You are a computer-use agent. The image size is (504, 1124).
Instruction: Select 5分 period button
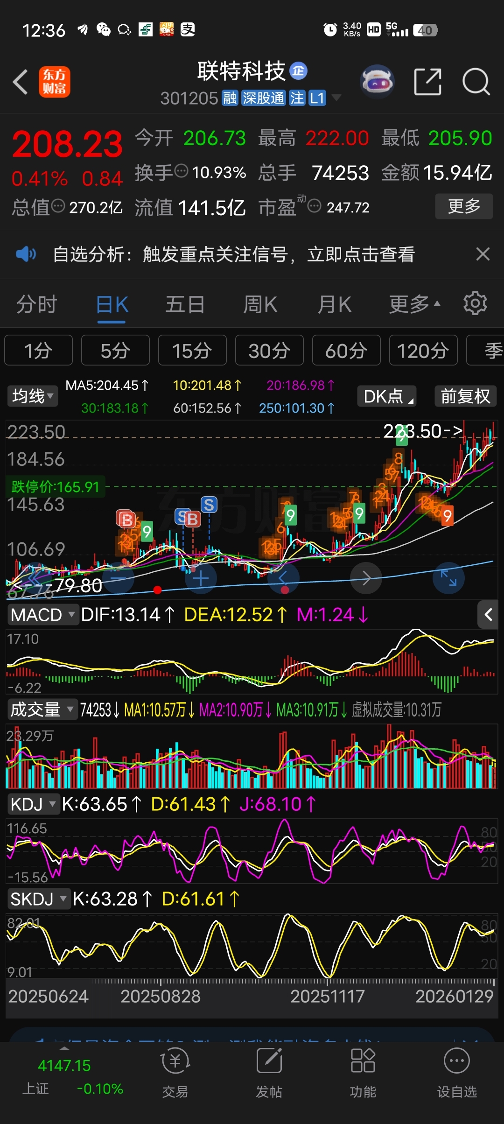point(115,350)
